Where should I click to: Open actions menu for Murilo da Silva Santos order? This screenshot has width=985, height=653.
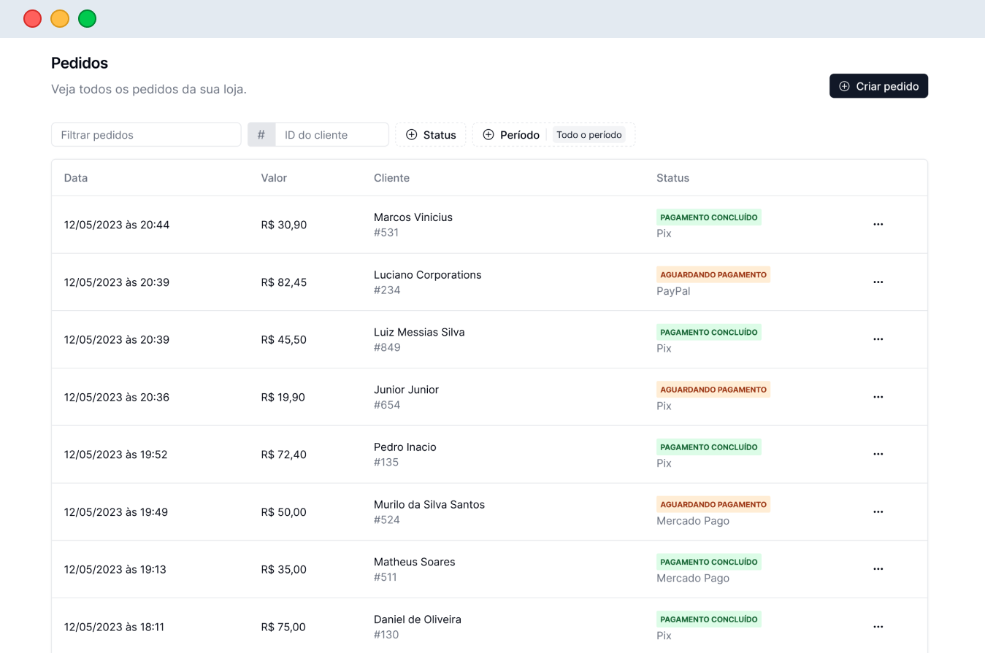pyautogui.click(x=878, y=512)
